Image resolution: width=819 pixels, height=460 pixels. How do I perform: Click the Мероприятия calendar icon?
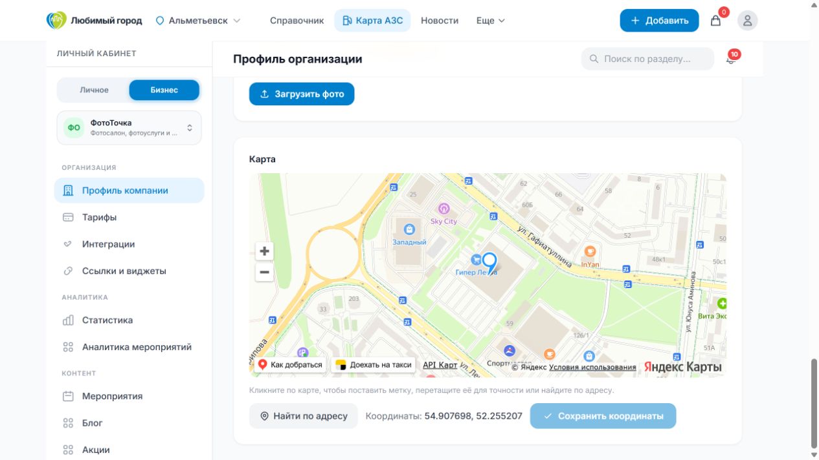(68, 396)
